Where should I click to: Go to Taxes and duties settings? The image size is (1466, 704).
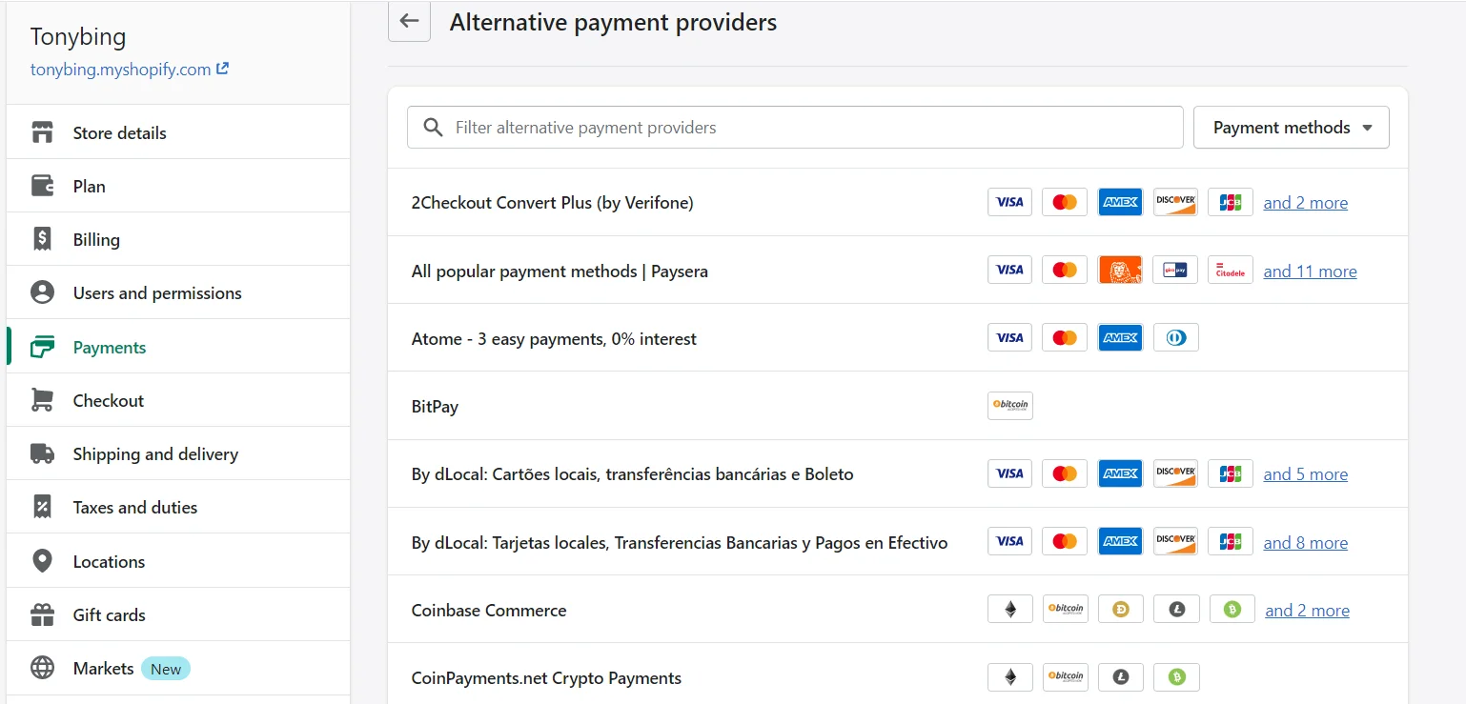[135, 508]
